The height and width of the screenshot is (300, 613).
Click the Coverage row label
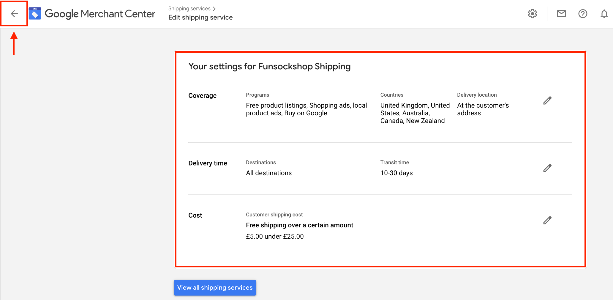coord(202,95)
